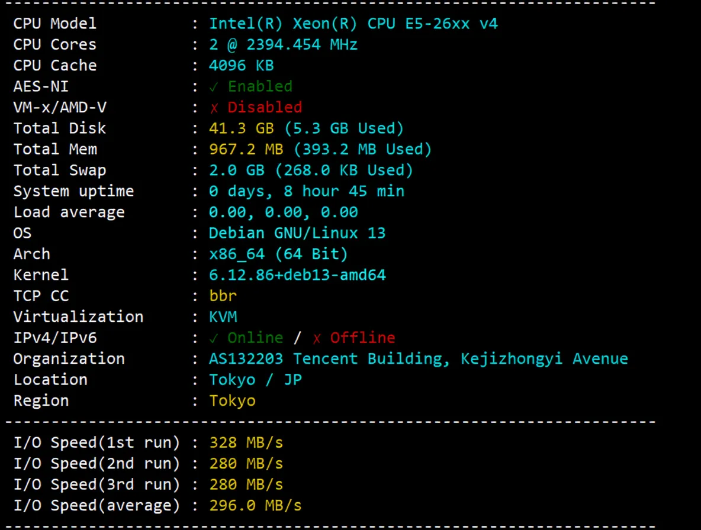Click the 'Total Swap' label

(59, 170)
